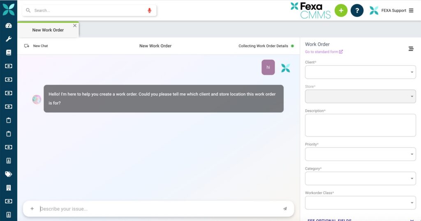
Task: Expand the Priority dropdown
Action: coord(360,154)
